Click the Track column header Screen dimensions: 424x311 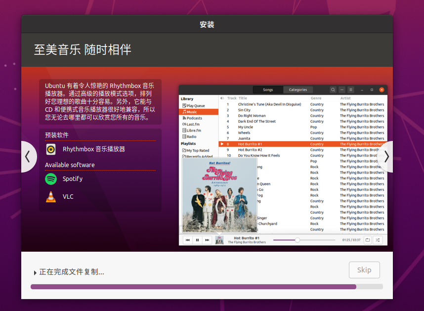[x=232, y=98]
